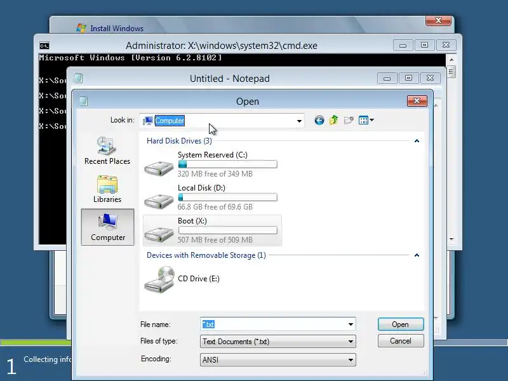Click the Notepad icon in Open dialog title
Screen dimensions: 508x381
coord(83,101)
